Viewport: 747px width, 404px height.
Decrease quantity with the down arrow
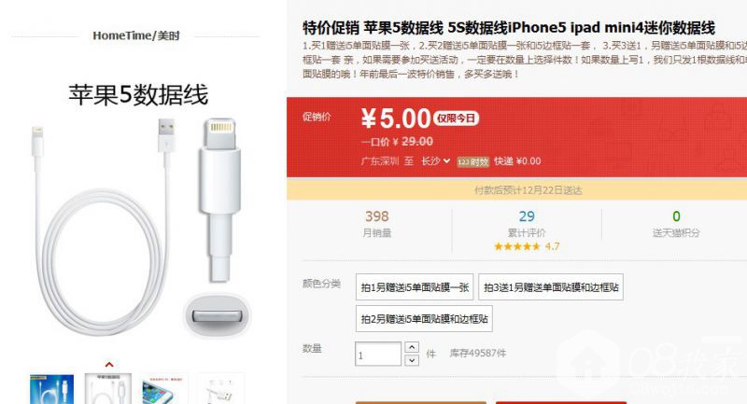click(x=412, y=360)
